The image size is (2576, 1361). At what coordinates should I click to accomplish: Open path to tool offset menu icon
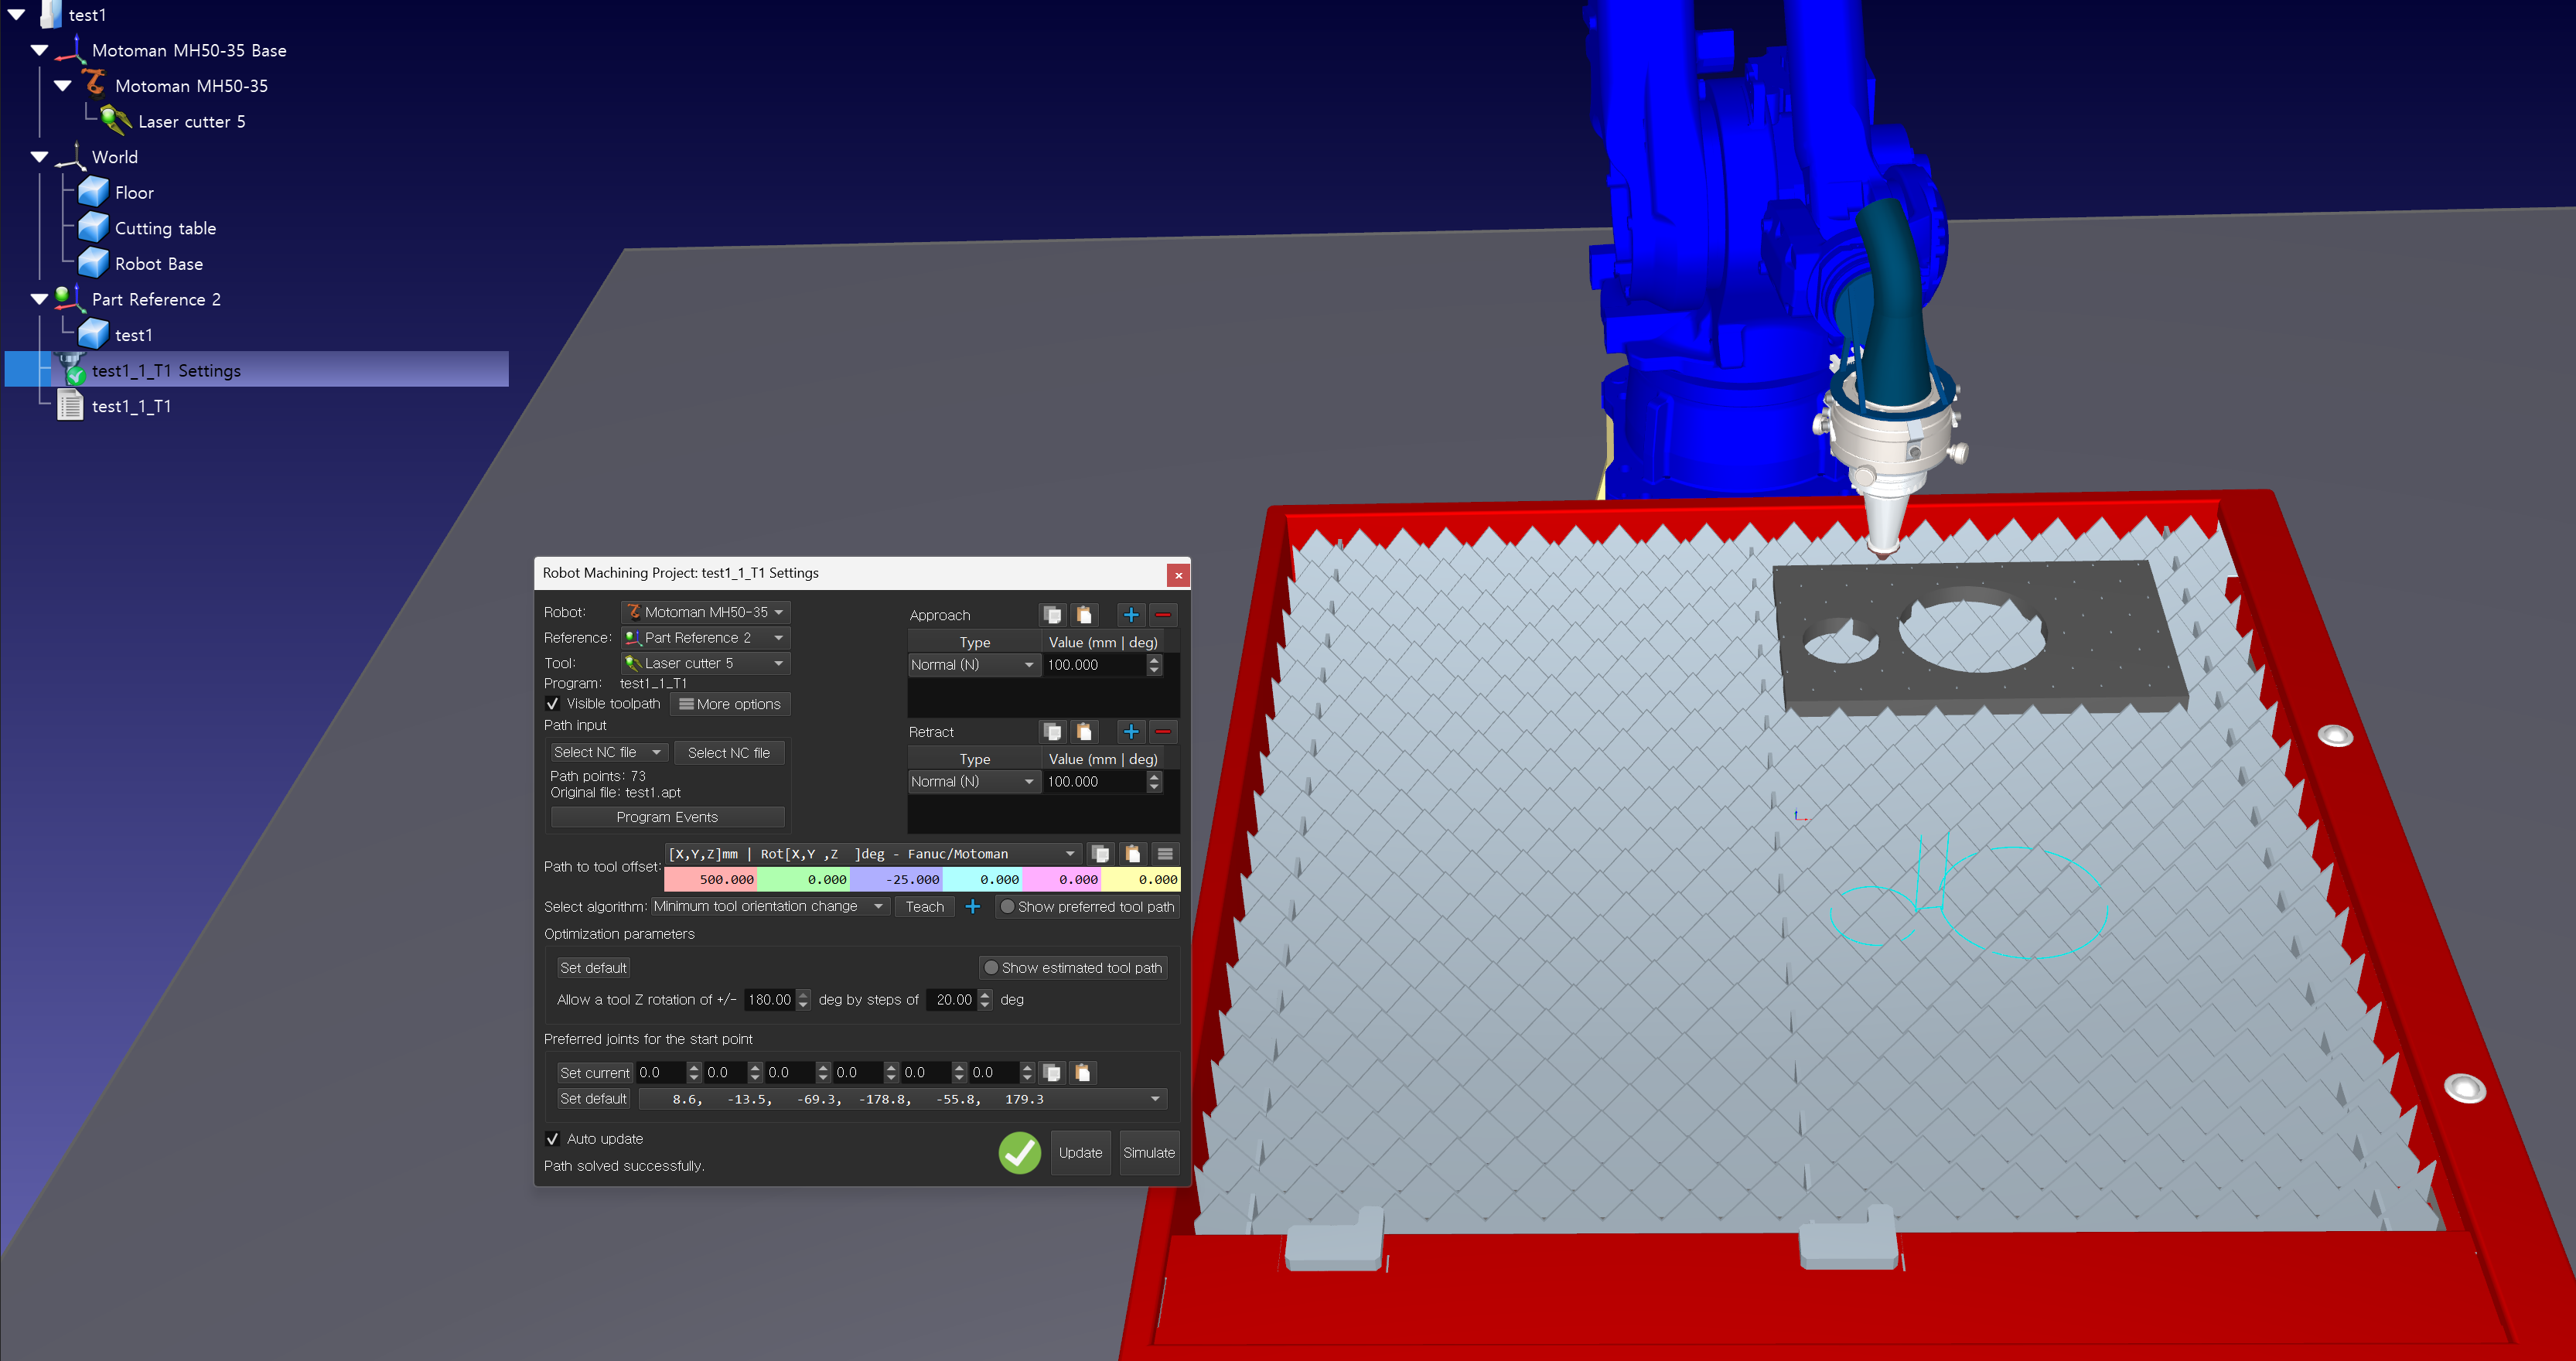click(1165, 854)
